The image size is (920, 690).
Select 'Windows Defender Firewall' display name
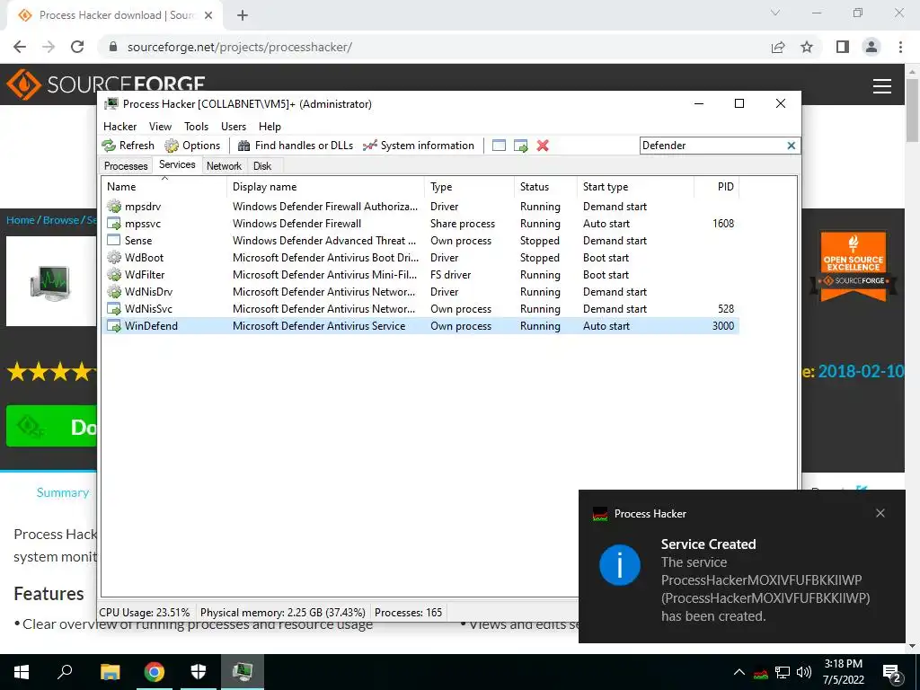(296, 224)
